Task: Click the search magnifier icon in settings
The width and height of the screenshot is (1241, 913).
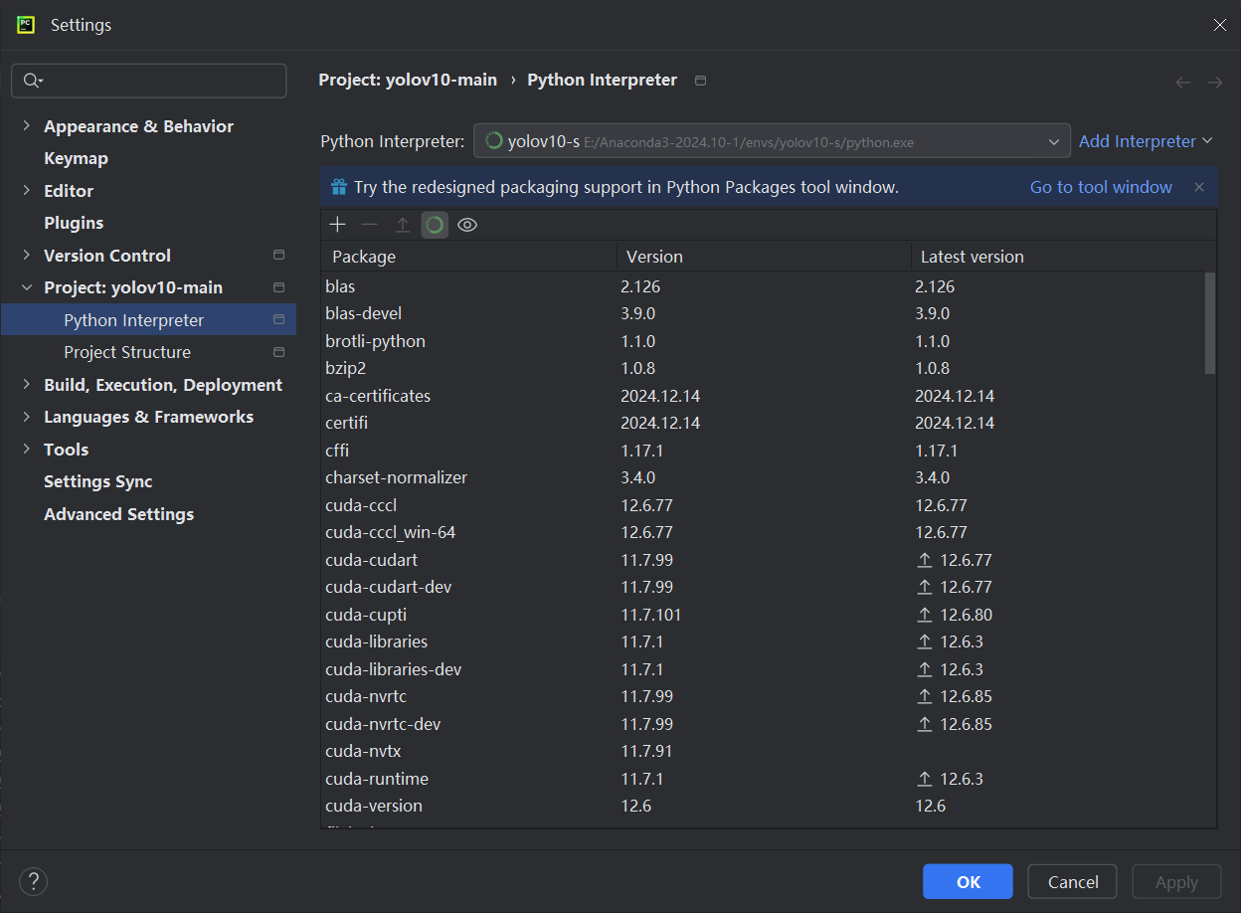Action: [x=33, y=81]
